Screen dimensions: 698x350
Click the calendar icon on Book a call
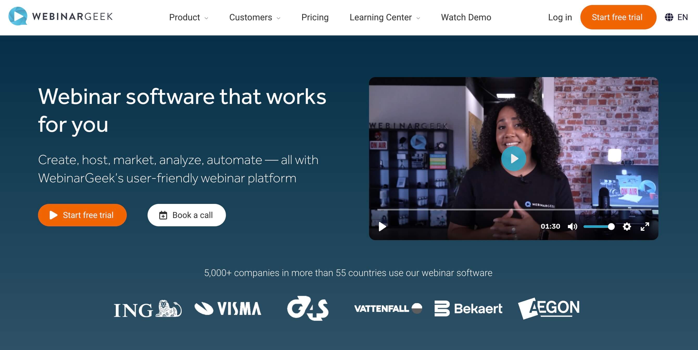(163, 215)
